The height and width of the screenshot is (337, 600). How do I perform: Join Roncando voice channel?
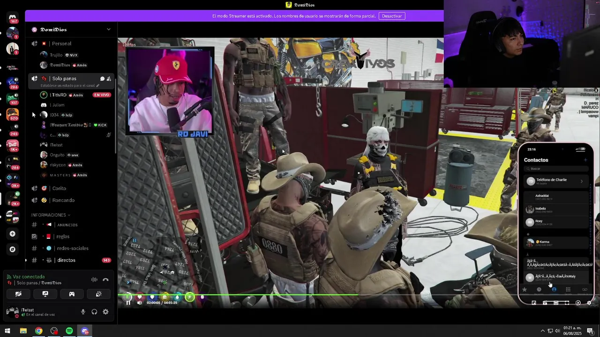[70, 200]
